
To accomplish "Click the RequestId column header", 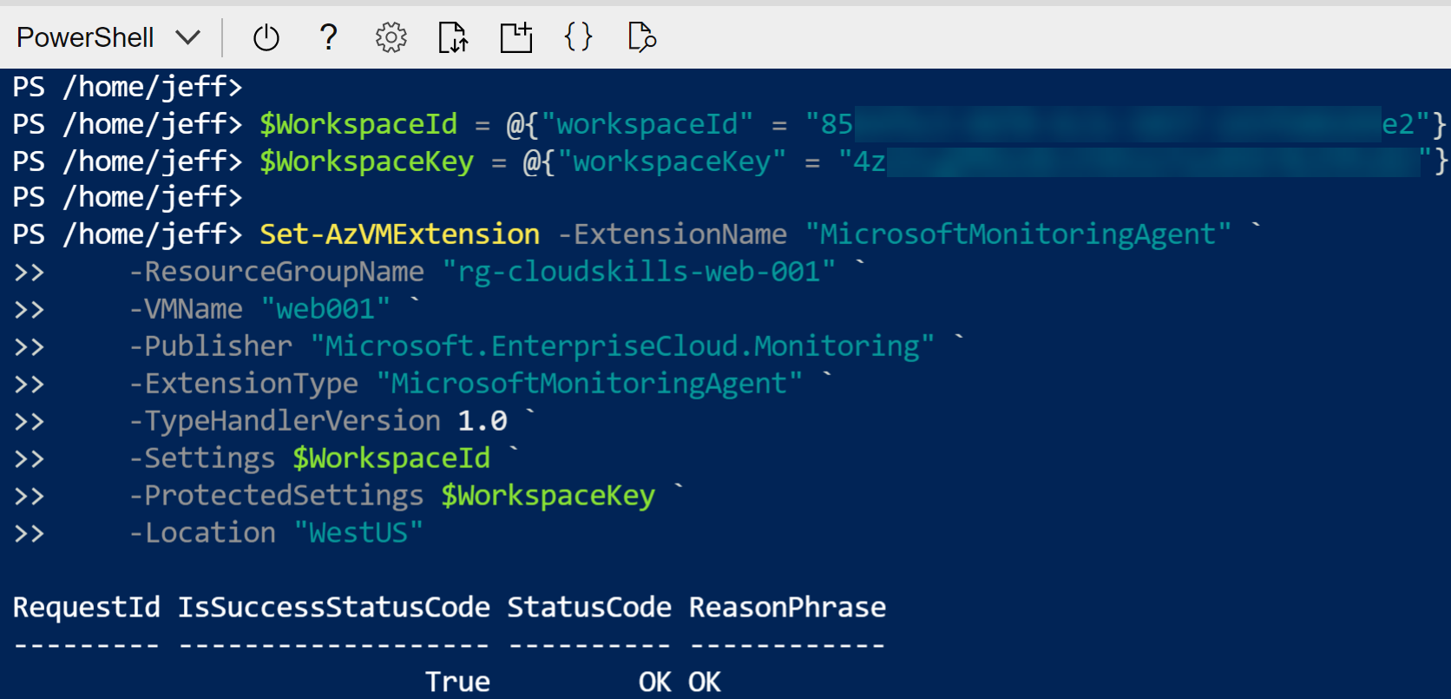I will click(x=86, y=607).
